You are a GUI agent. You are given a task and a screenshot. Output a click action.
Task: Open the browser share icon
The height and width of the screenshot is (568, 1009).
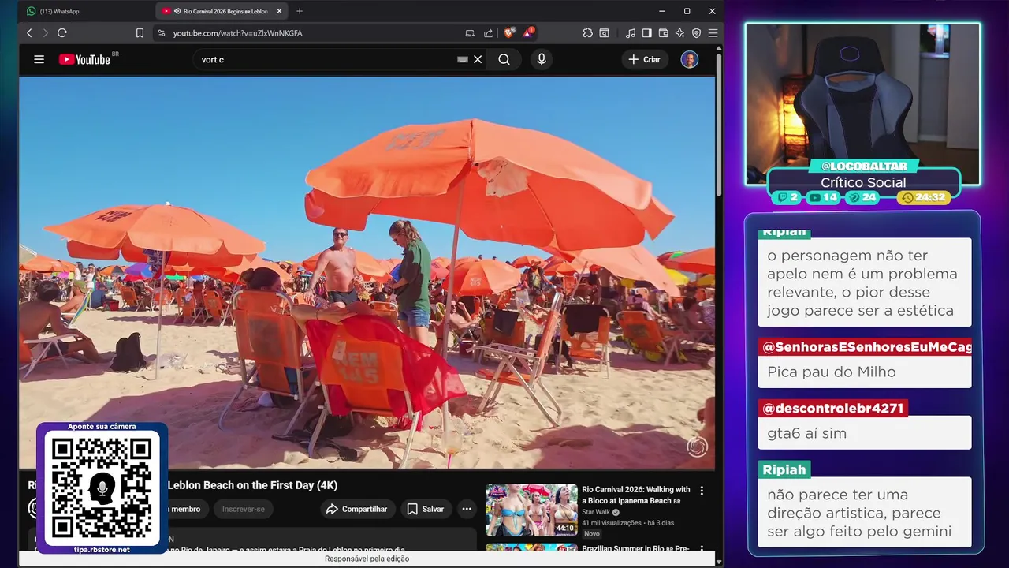pos(488,33)
